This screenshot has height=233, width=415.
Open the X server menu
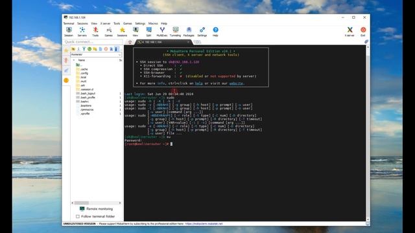pos(105,23)
